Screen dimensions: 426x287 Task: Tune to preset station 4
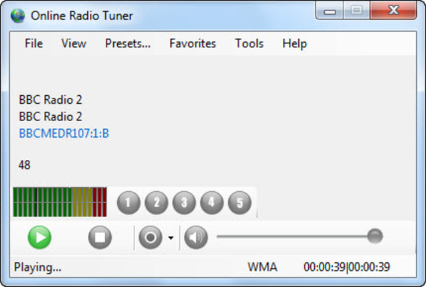[212, 202]
